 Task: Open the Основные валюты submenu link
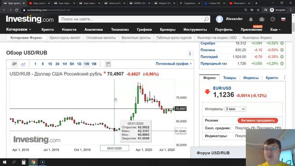(101, 38)
